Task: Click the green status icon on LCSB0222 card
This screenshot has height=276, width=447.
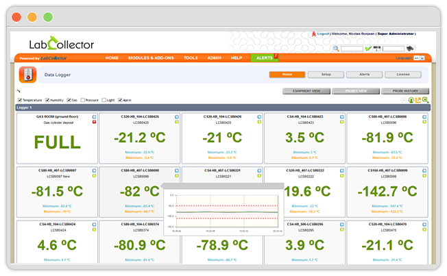Action: 342,176
